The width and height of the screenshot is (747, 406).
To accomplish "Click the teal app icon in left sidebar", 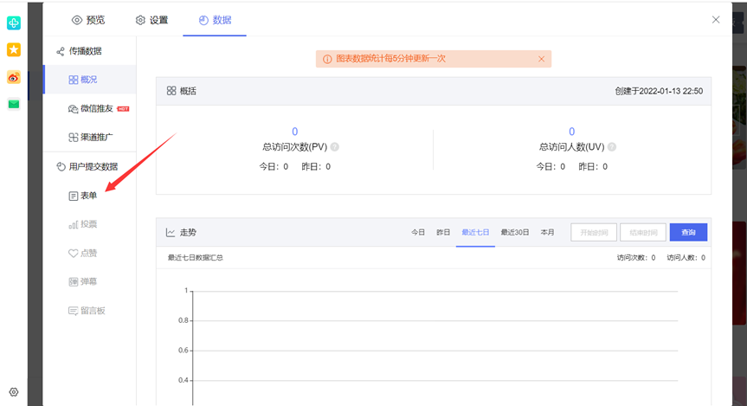I will [x=13, y=23].
